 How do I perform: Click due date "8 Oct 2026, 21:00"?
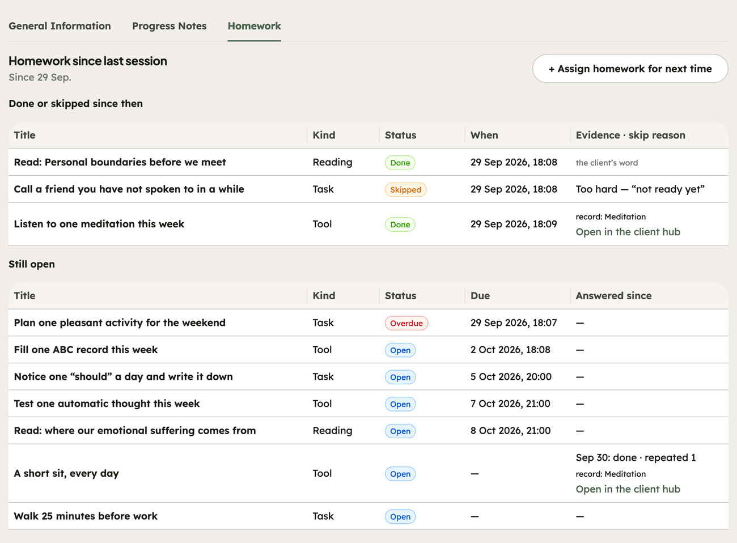[x=510, y=431]
